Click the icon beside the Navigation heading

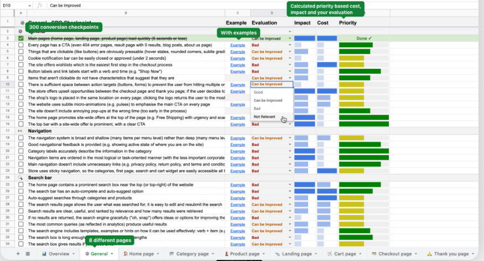(20, 131)
